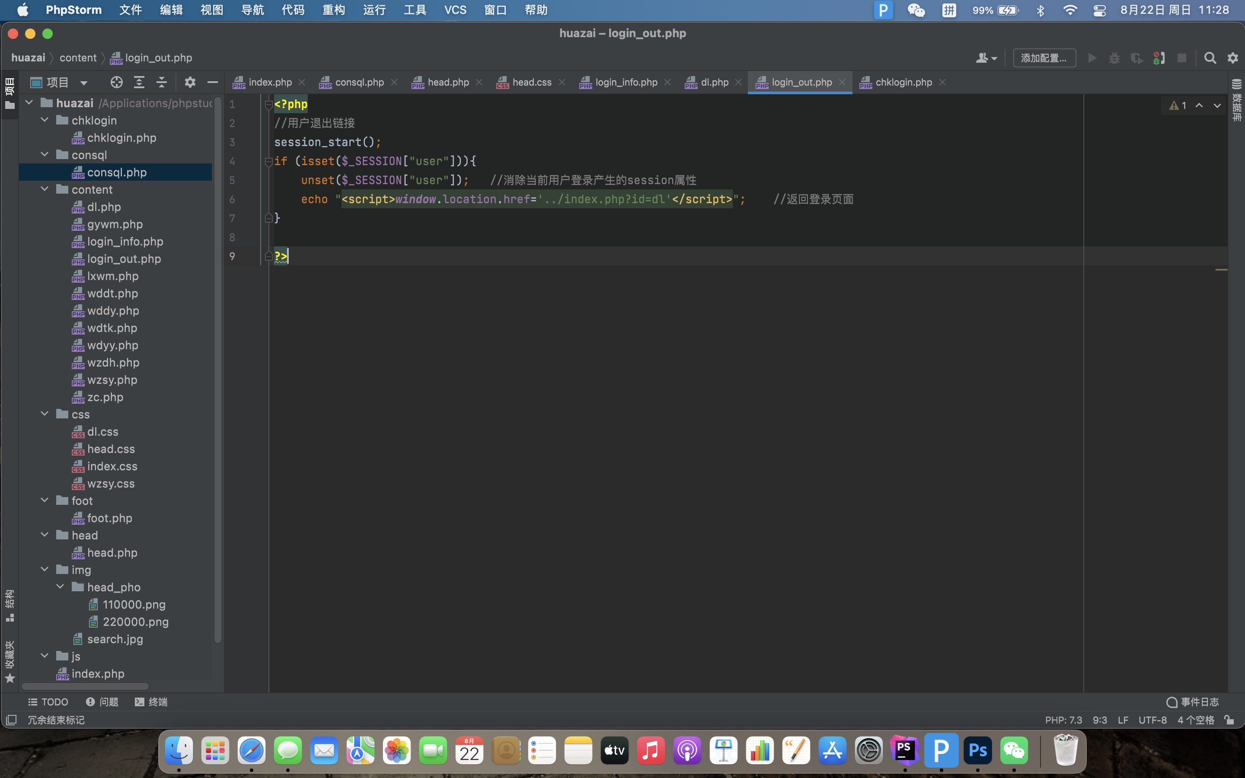Click the debug bug icon in toolbar
The height and width of the screenshot is (778, 1245).
click(1114, 58)
